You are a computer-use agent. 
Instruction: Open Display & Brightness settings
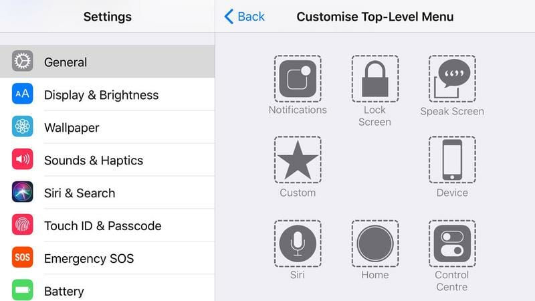(108, 94)
